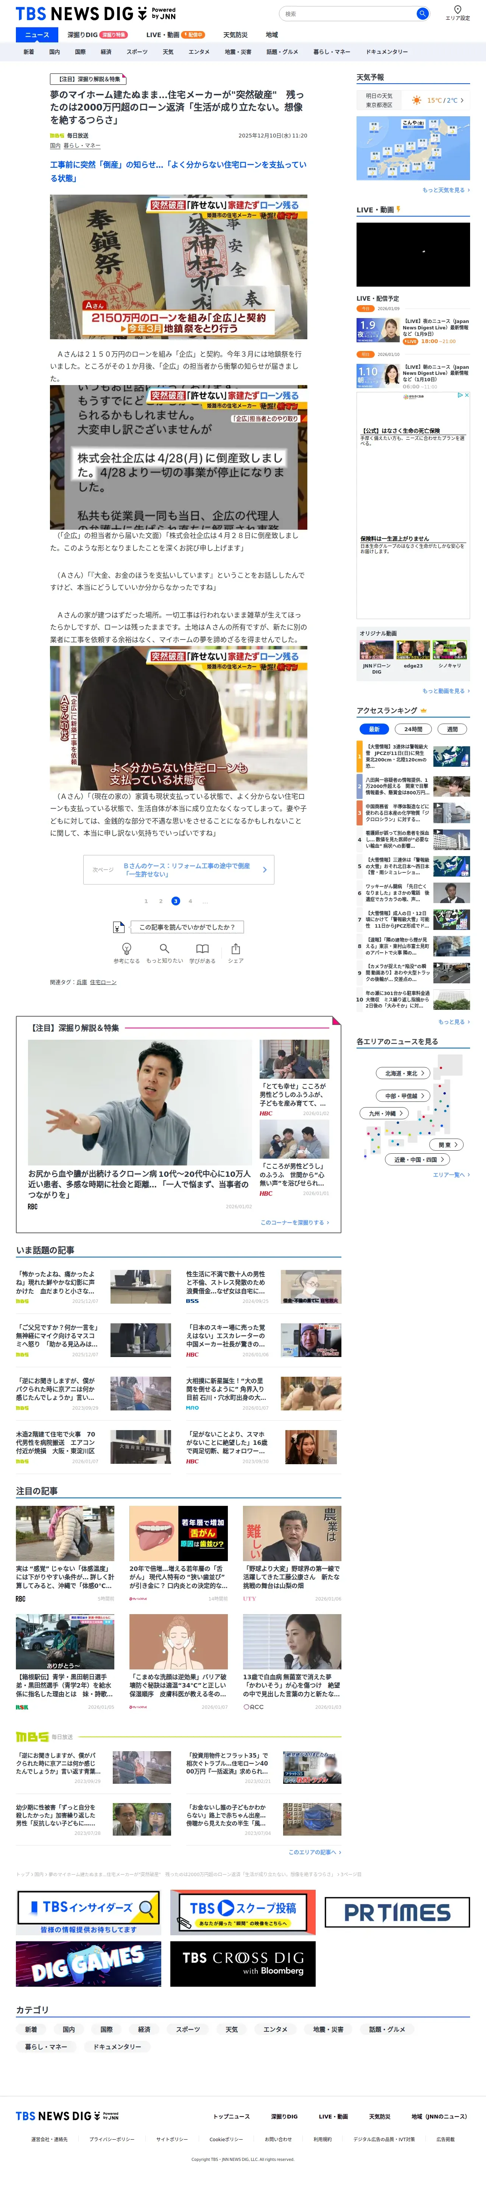Viewport: 486px width, 2212px height.
Task: Open the エリア一覧へ link
Action: 451,1175
